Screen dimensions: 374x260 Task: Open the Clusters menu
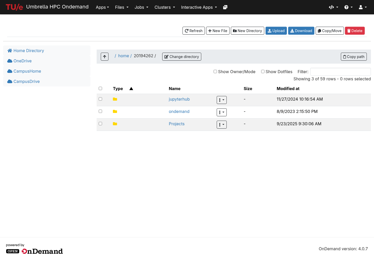tap(165, 7)
